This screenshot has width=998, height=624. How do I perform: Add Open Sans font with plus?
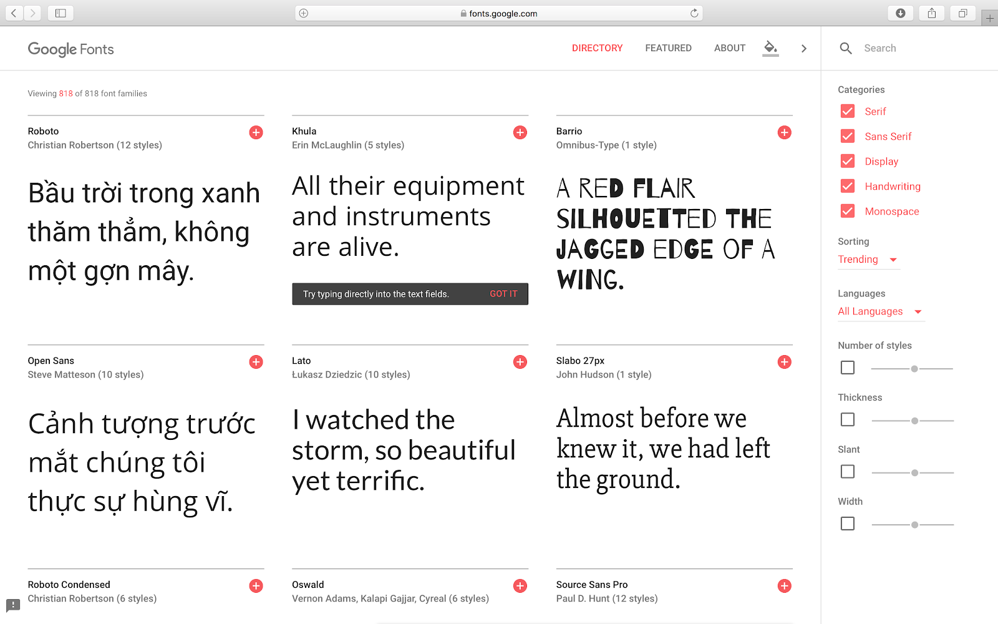[256, 362]
